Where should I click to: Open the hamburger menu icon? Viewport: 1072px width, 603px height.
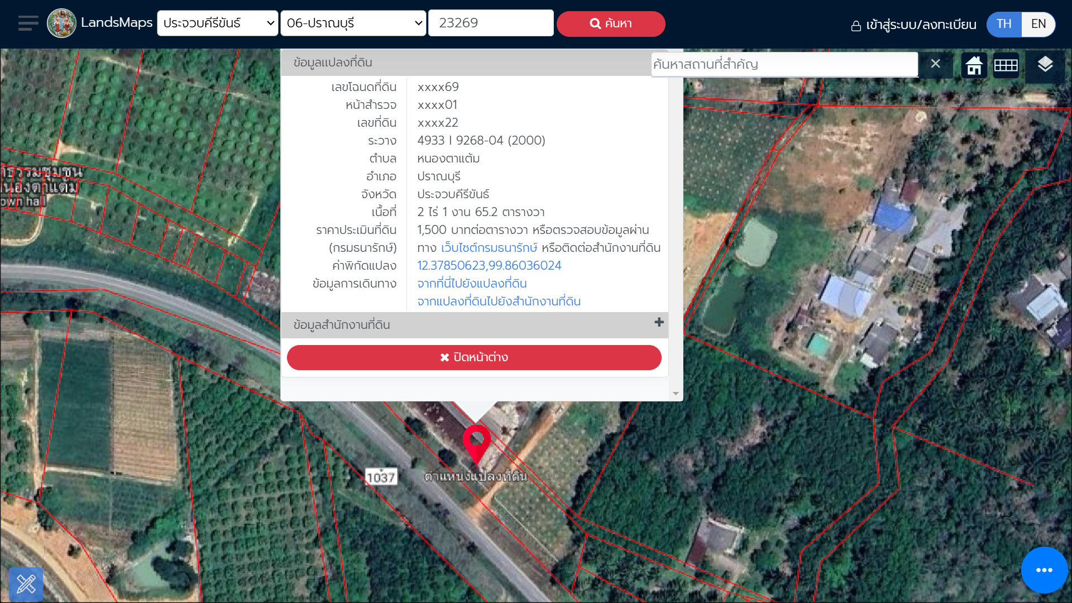tap(28, 23)
